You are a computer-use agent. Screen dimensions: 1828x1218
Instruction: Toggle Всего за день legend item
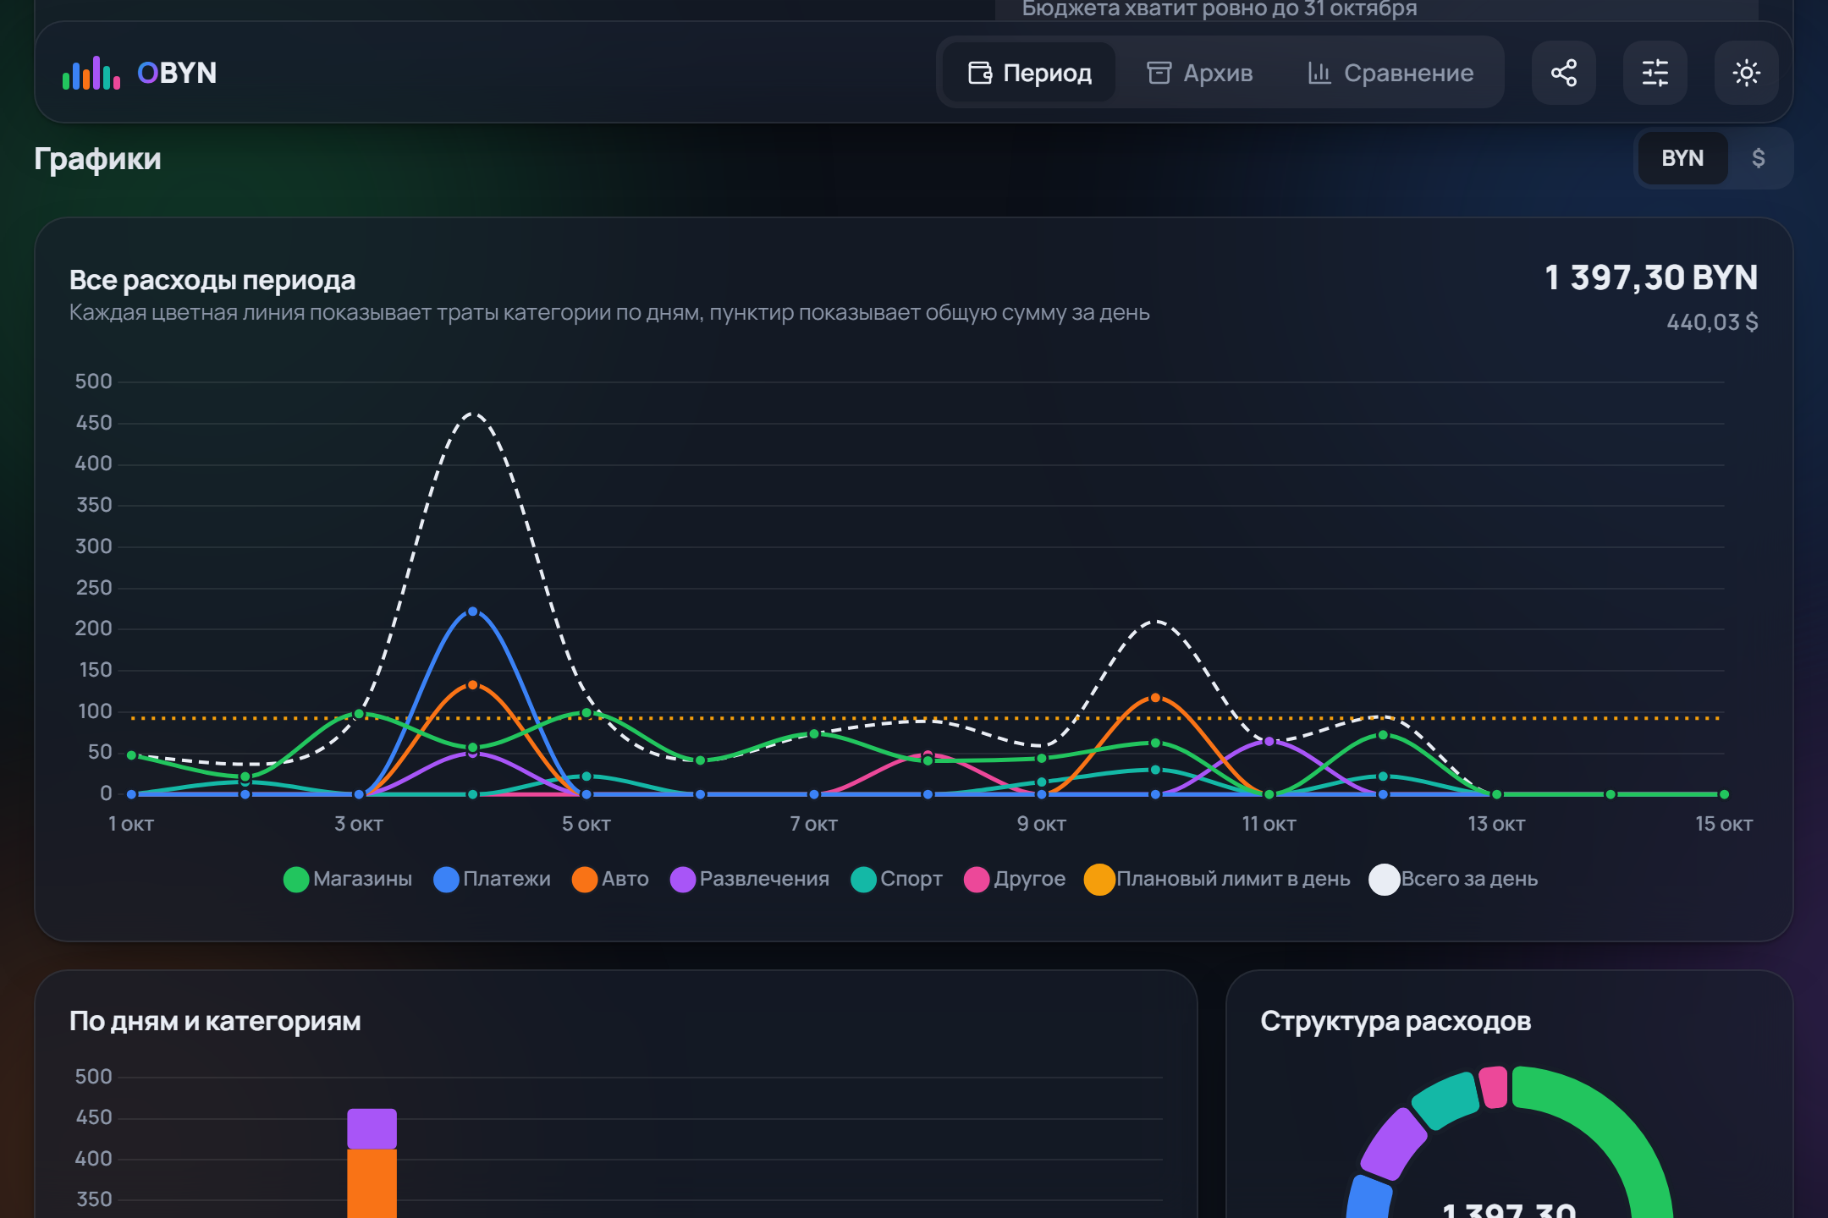1453,879
